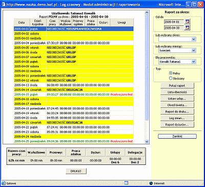Screen dimensions: 205x187
Task: Click Przekroczono limit on 2005-04-25 row
Action: coord(121,141)
